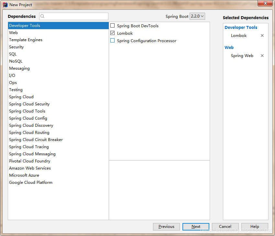Select the Testing category
Image resolution: width=275 pixels, height=236 pixels.
coord(58,90)
